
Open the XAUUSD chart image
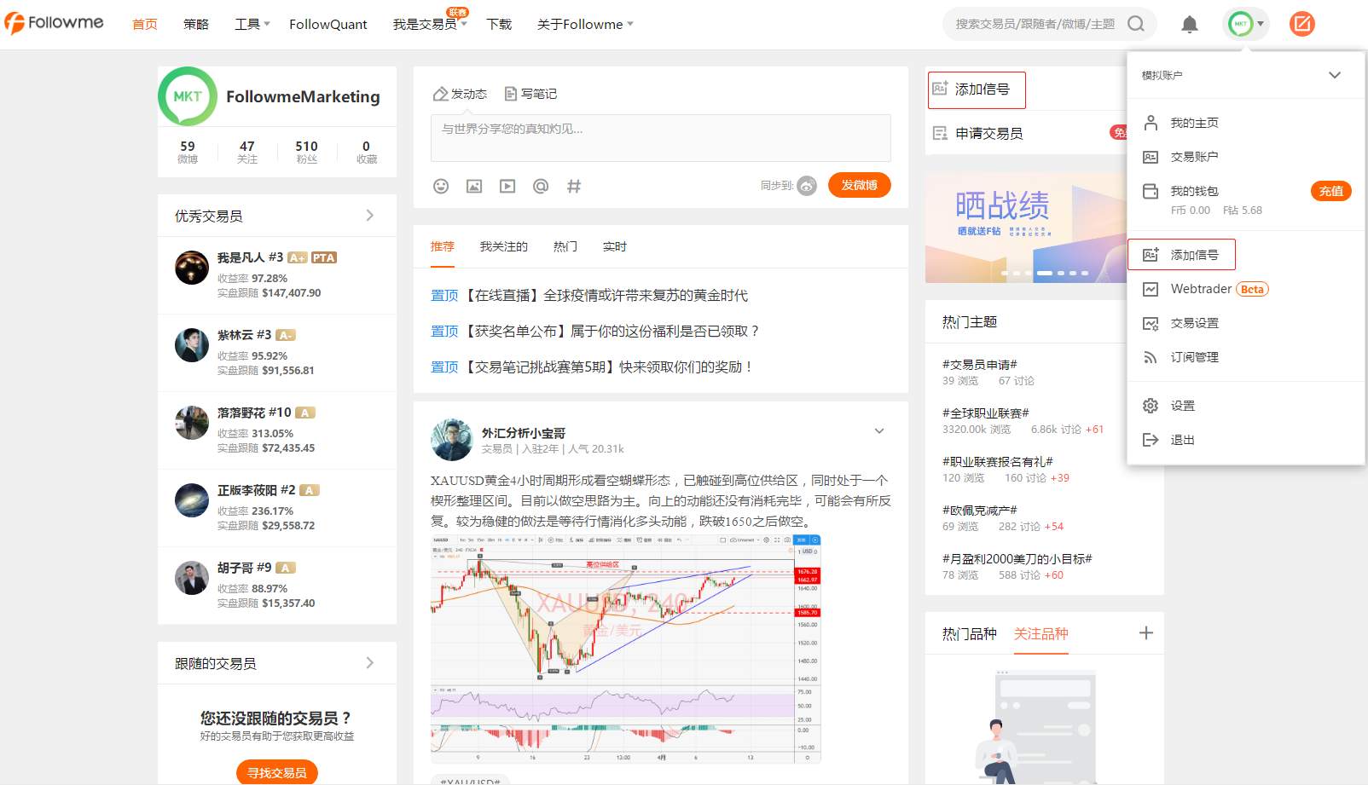(626, 648)
